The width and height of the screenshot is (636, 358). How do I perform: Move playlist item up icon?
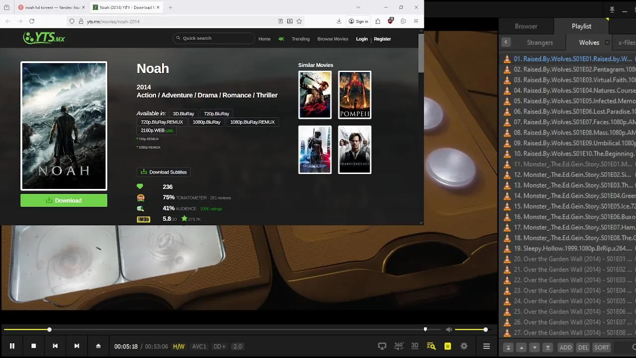(521, 347)
